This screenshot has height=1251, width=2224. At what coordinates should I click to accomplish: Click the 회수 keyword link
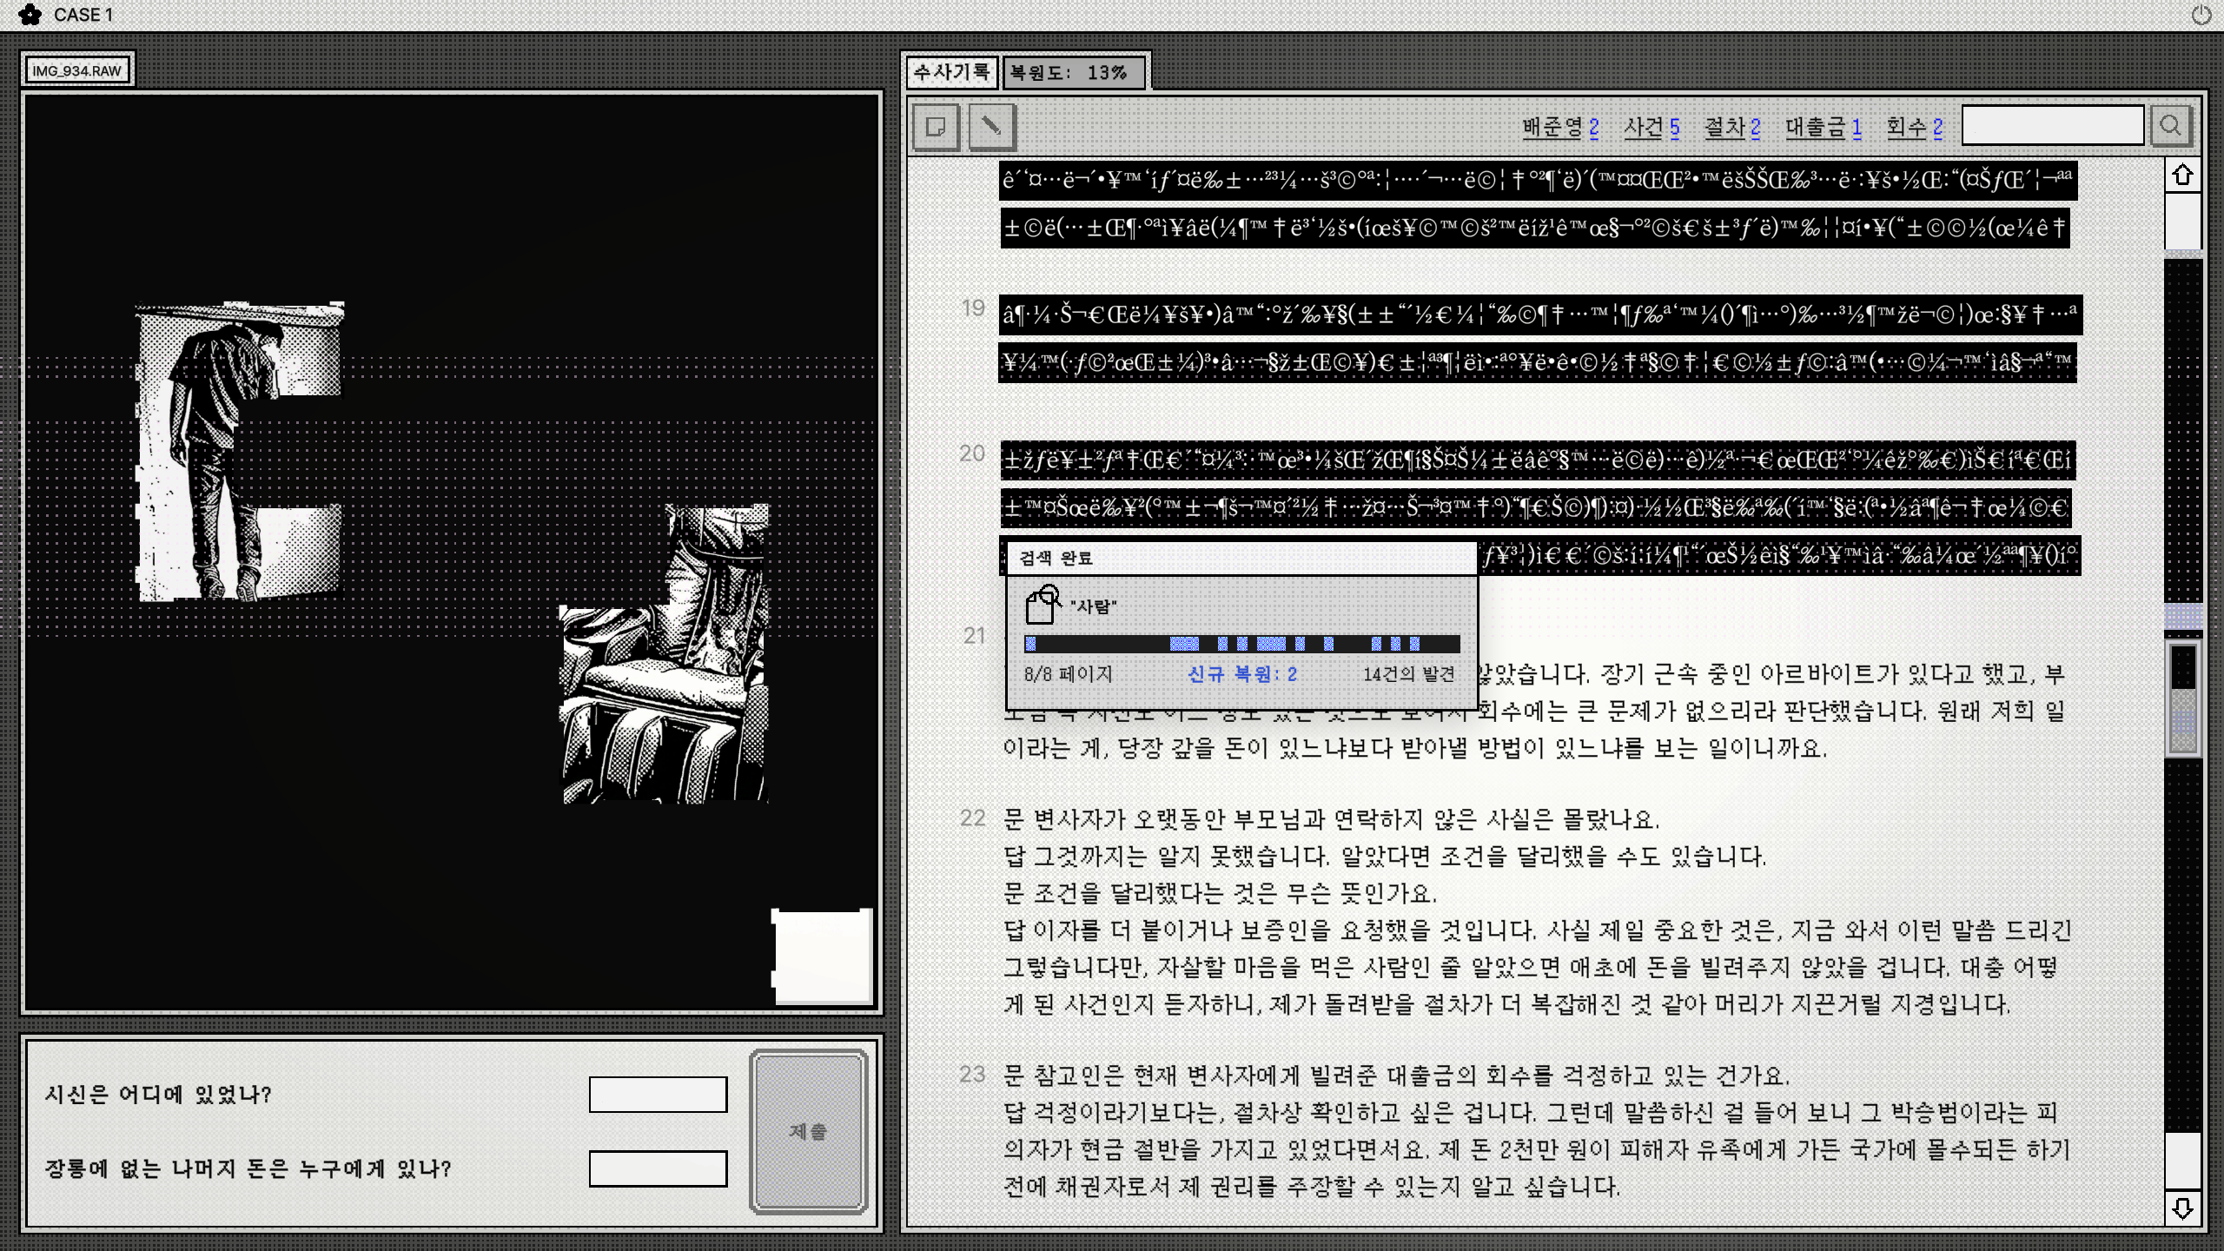click(x=1915, y=128)
